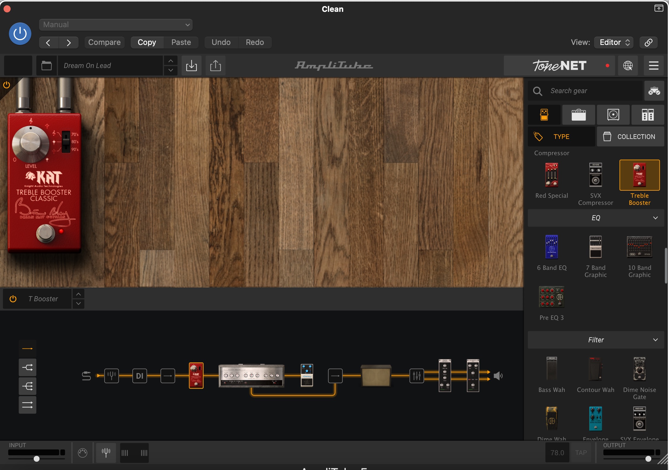
Task: Open the View Editor dropdown
Action: point(614,43)
